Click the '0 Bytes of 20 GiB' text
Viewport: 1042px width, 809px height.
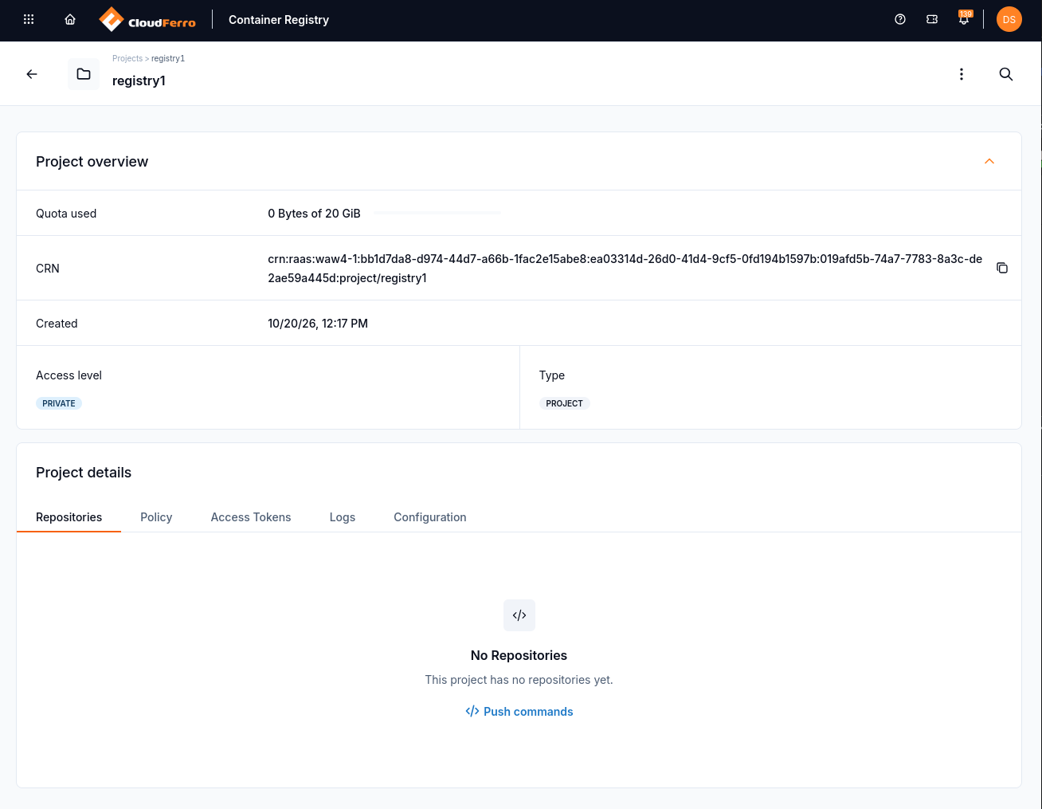314,214
